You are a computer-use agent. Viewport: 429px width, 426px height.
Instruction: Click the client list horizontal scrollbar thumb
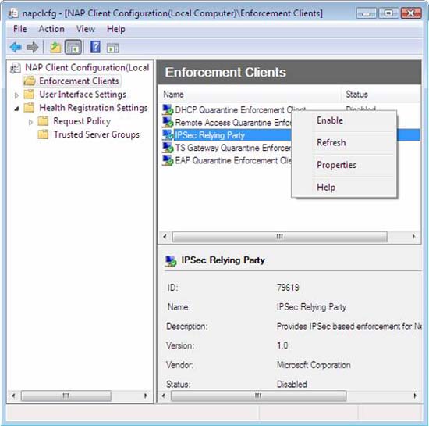(x=279, y=237)
